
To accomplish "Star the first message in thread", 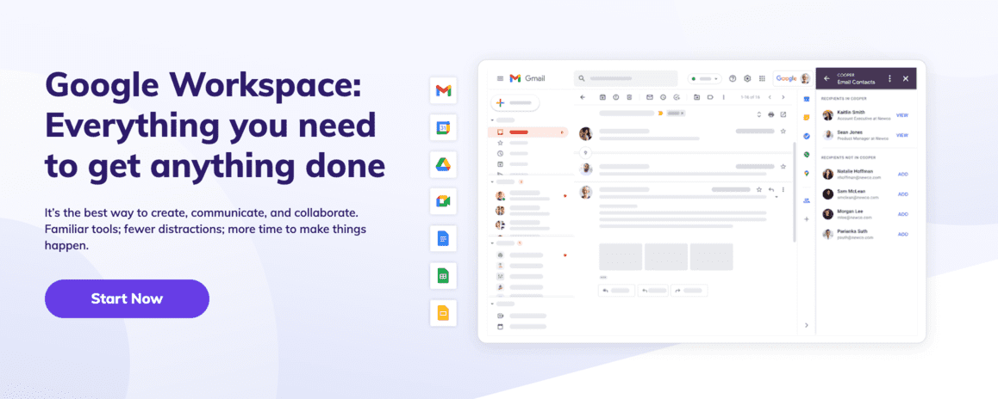I will point(783,132).
